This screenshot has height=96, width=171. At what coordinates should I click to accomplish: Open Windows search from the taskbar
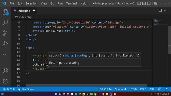(x=60, y=94)
